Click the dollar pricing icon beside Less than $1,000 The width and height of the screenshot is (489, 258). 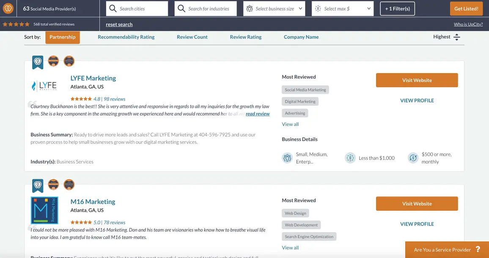[350, 158]
